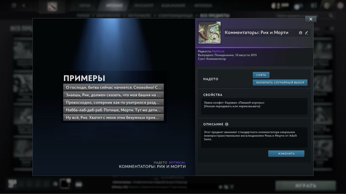Viewport: 346px width, 194px height.
Task: Click the pencil rename icon beside the title
Action: (x=307, y=33)
